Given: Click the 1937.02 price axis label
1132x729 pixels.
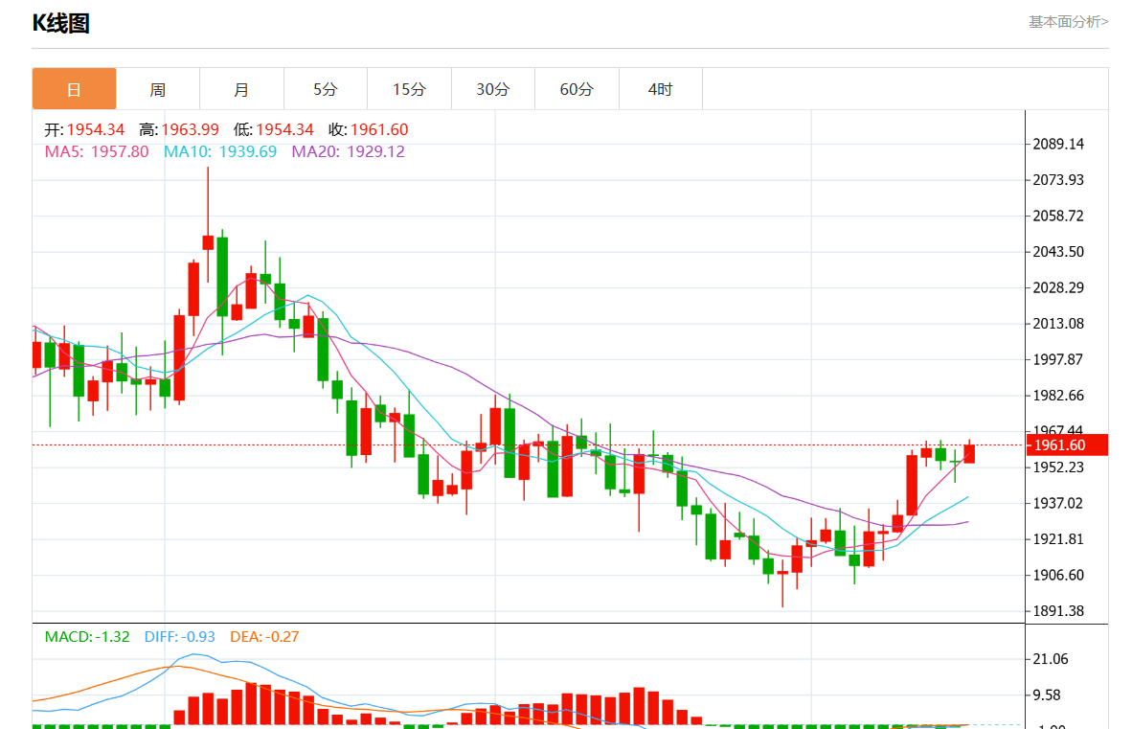Looking at the screenshot, I should [x=1057, y=503].
